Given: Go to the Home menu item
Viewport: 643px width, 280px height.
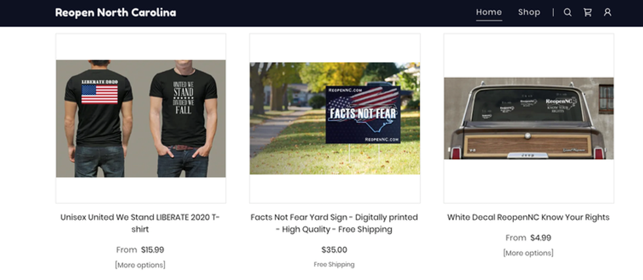Looking at the screenshot, I should coord(489,12).
